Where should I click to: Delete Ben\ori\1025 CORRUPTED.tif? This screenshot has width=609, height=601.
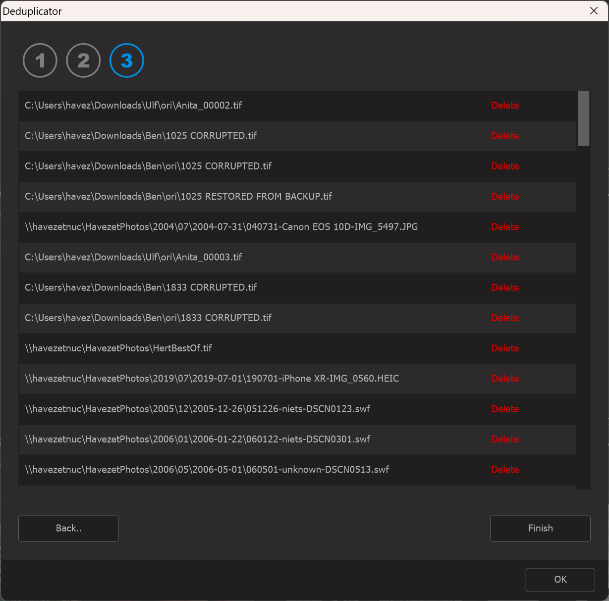(505, 166)
